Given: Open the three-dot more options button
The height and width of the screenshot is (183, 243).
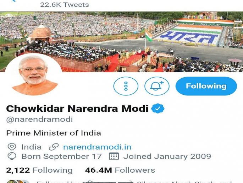Looking at the screenshot, I should pos(126,86).
